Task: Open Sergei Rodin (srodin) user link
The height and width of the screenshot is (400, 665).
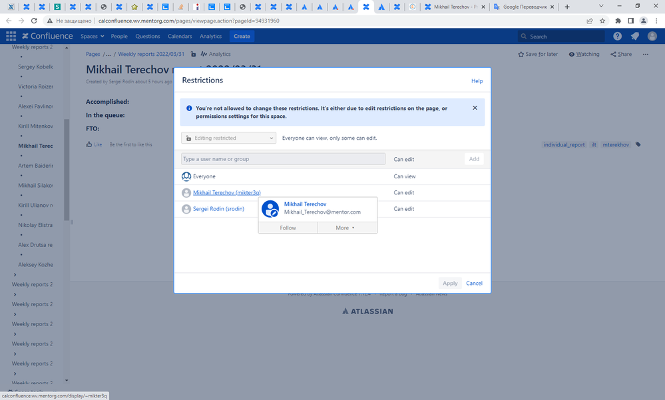Action: pos(218,209)
